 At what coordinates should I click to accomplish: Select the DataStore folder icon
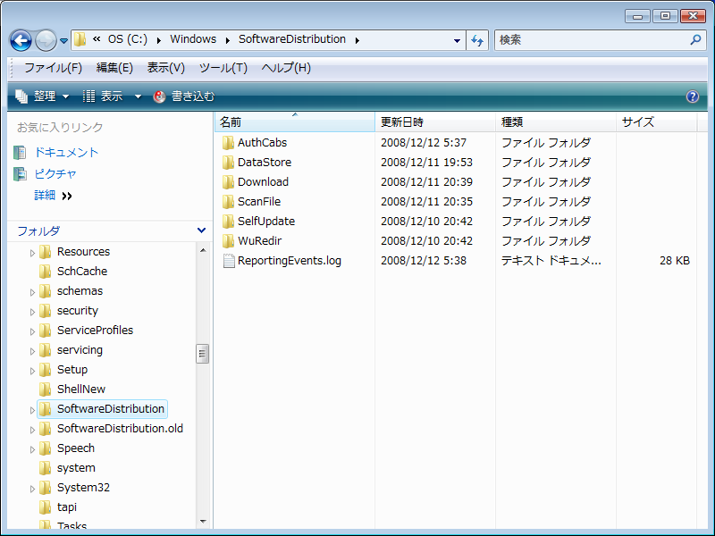(229, 163)
